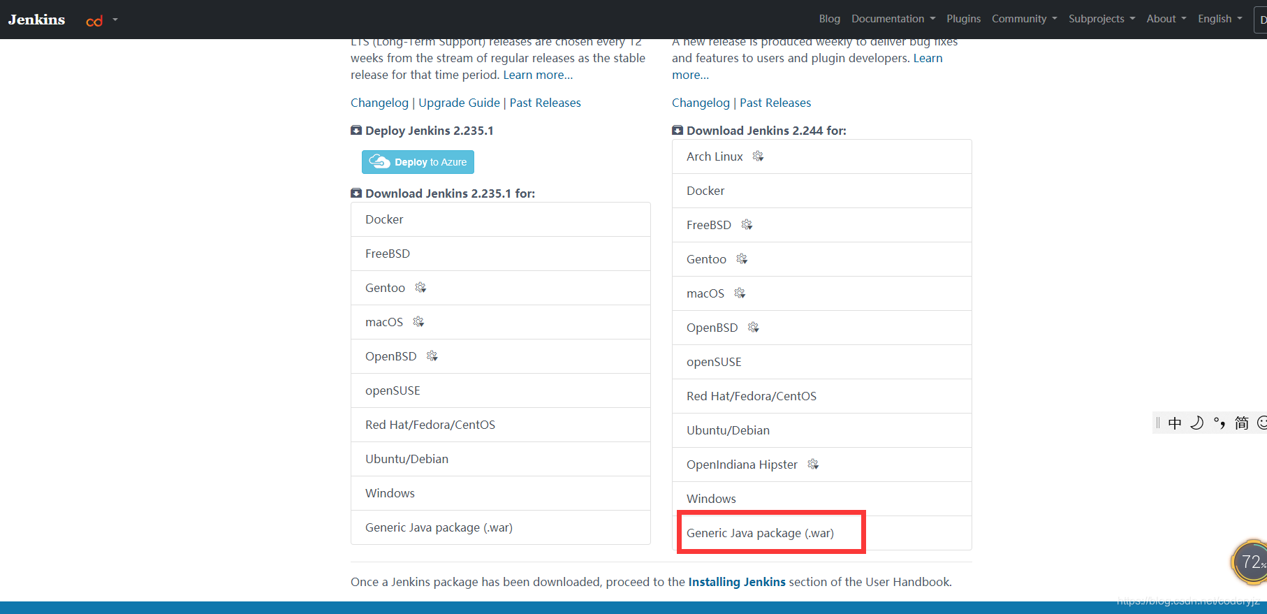
Task: Select Gentoo under Jenkins 2.235.1
Action: pos(501,288)
